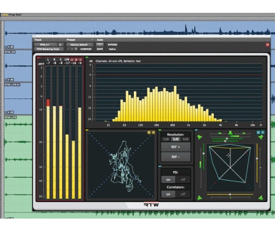Click the crosshair phantom source marker in surround display
This screenshot has height=232, width=275.
tap(228, 156)
